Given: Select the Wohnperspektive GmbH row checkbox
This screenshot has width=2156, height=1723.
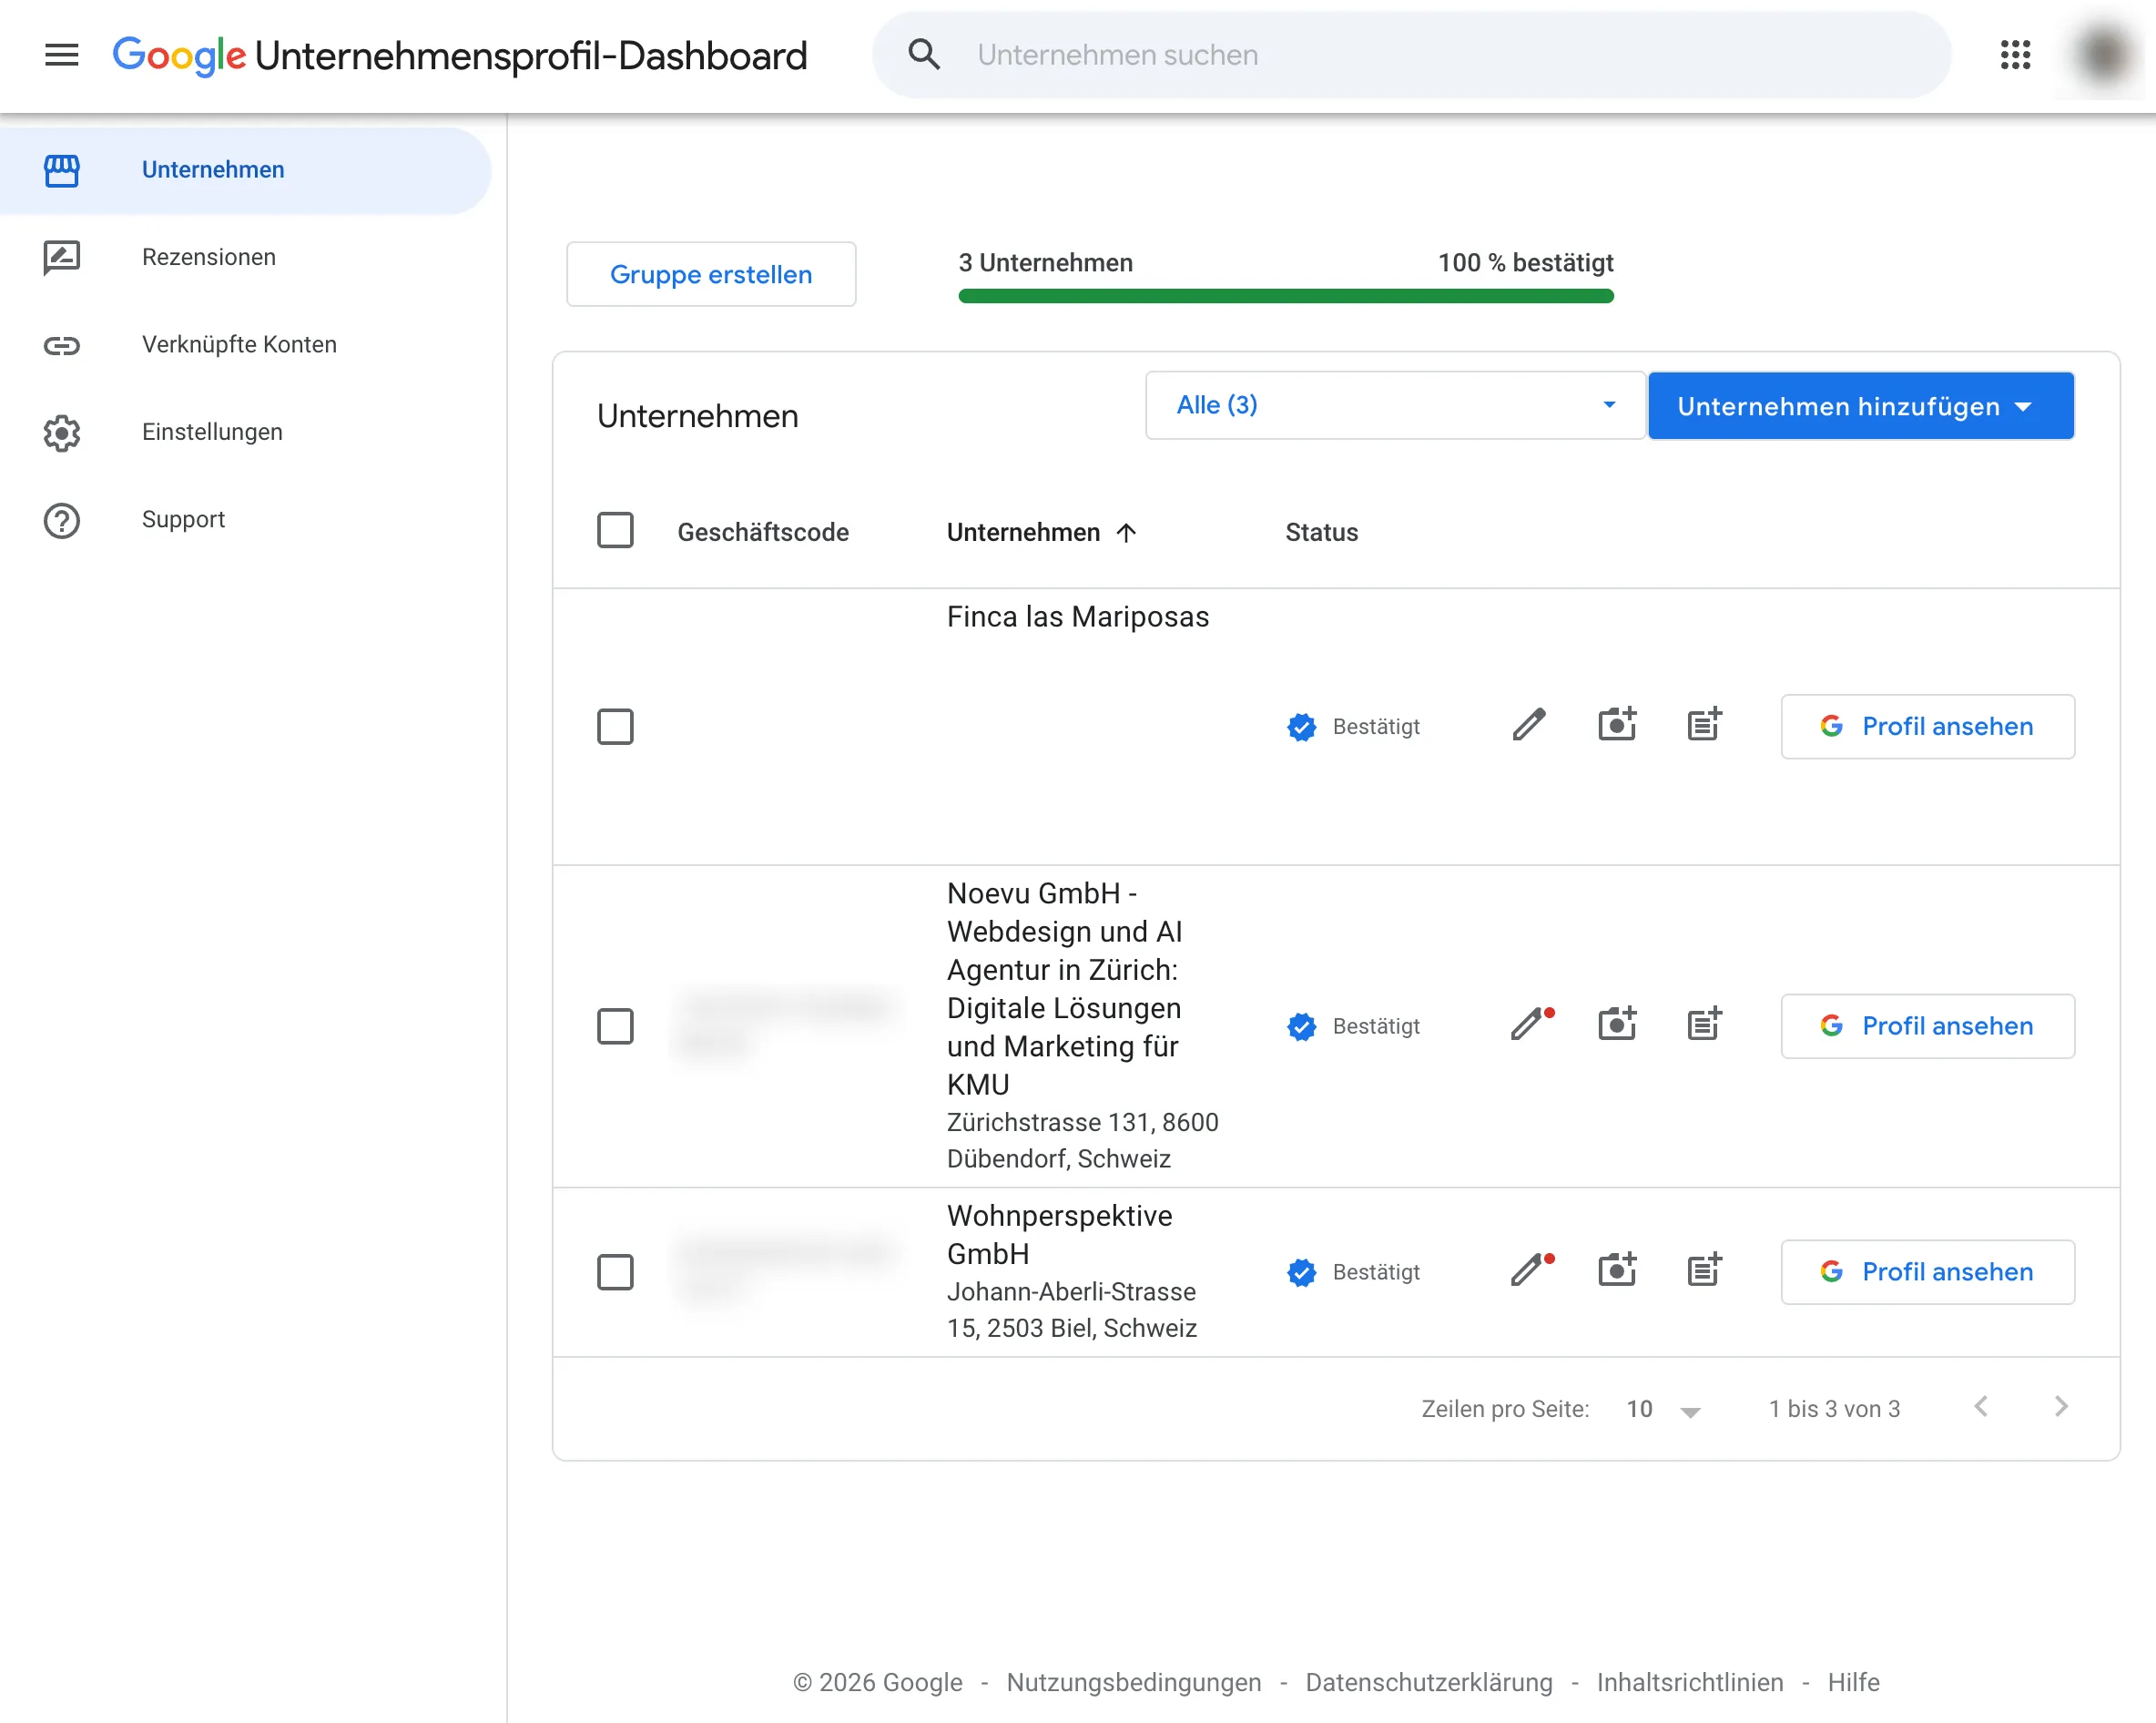Looking at the screenshot, I should pos(615,1272).
